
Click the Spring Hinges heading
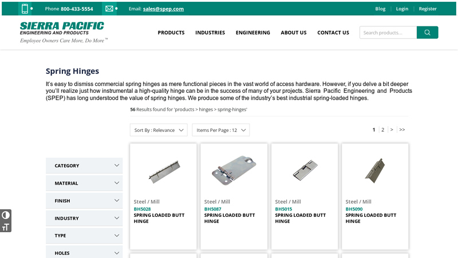pyautogui.click(x=72, y=71)
